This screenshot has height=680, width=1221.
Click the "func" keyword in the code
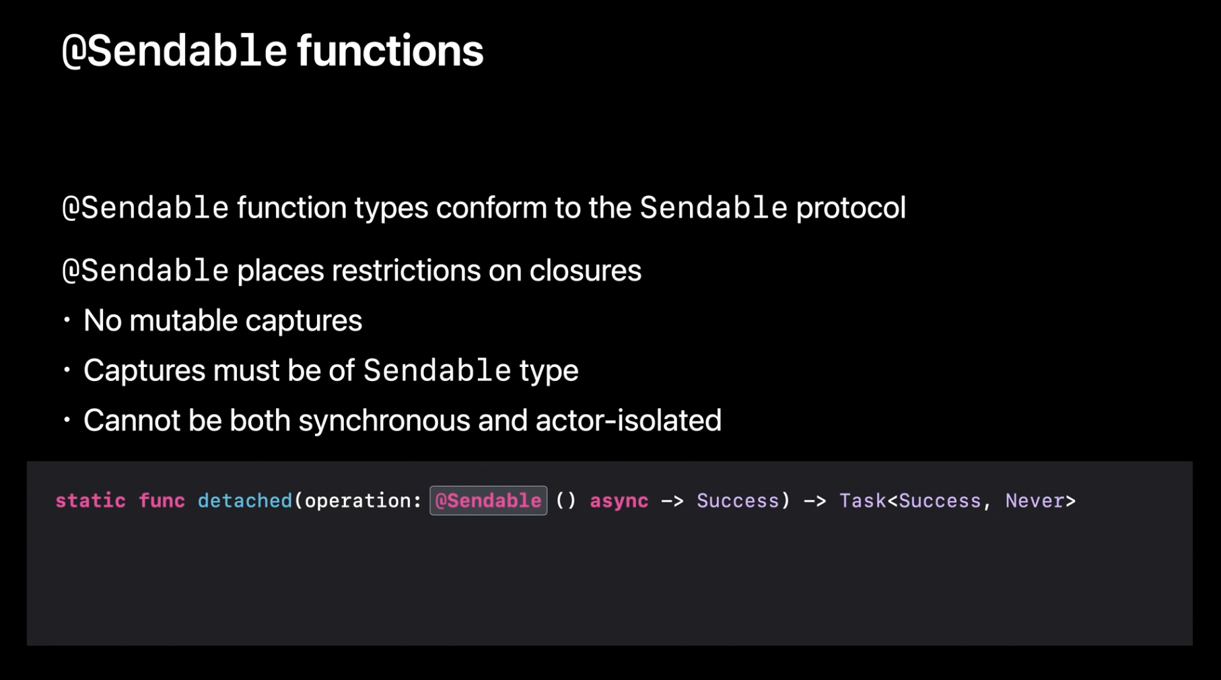coord(162,501)
